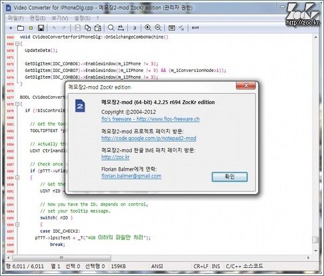This screenshot has height=276, width=324.
Task: Click the CR+LF line ending status entry
Action: pyautogui.click(x=201, y=266)
